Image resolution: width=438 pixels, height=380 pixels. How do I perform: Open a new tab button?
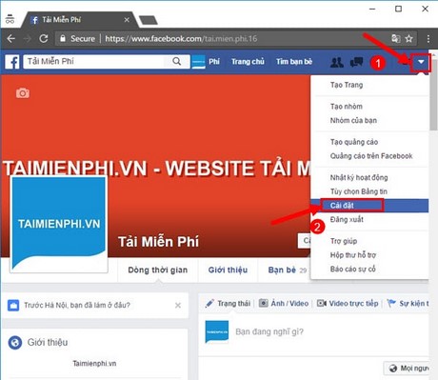tap(149, 20)
